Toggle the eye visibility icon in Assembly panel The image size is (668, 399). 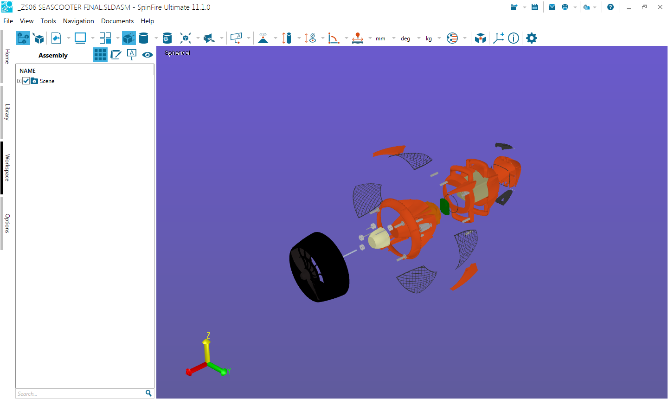148,55
